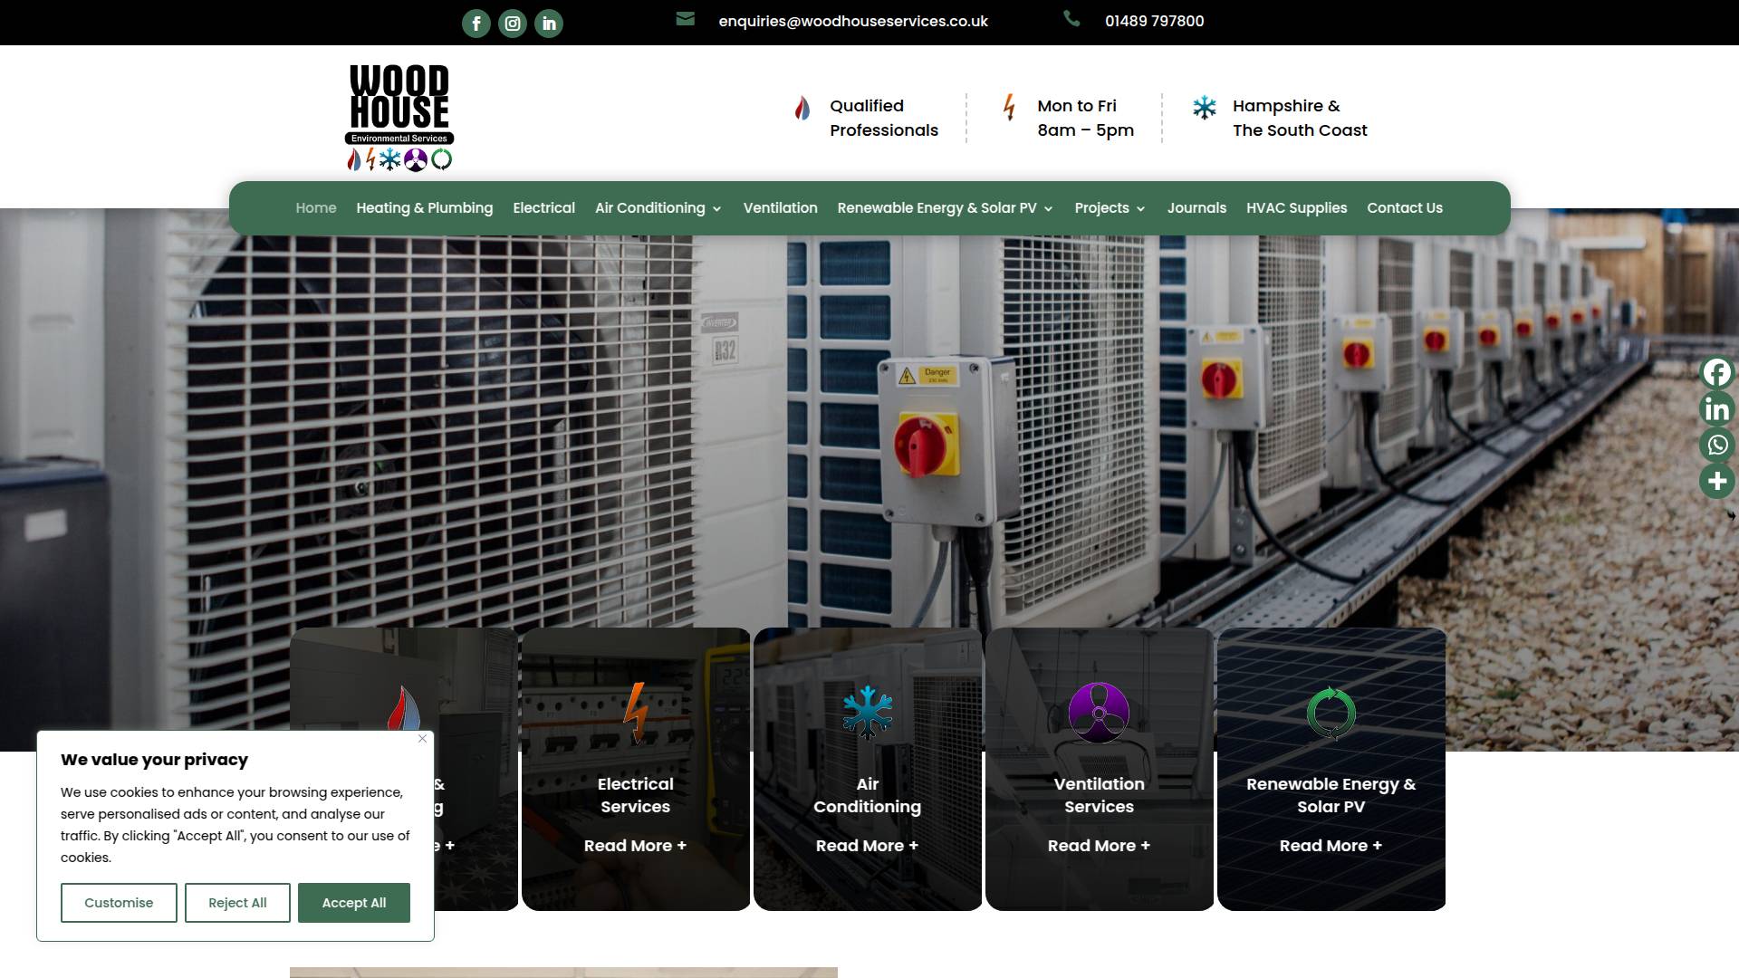The width and height of the screenshot is (1739, 978).
Task: Click Reject All cookies button
Action: click(x=237, y=903)
